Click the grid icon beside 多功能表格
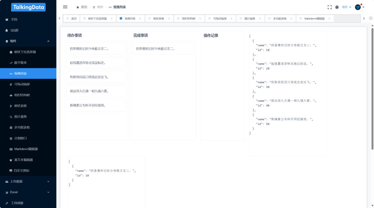 (11, 127)
